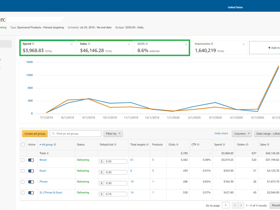Select the Spend metric card
This screenshot has height=210, width=280.
tap(47, 48)
